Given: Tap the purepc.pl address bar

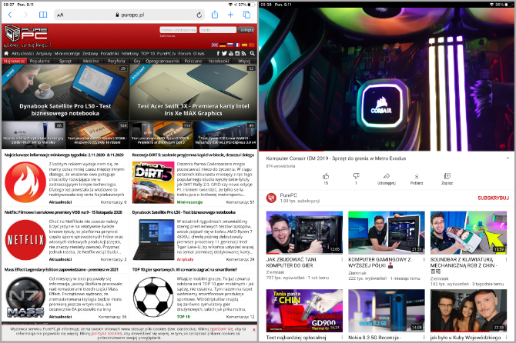Looking at the screenshot, I should (x=129, y=15).
